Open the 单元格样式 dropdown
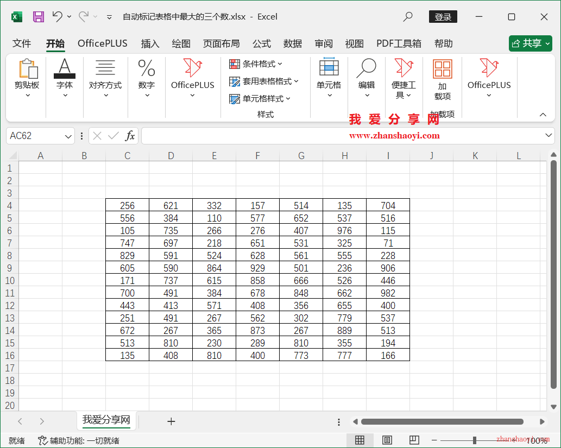Screen dimensions: 561x448 [x=260, y=99]
